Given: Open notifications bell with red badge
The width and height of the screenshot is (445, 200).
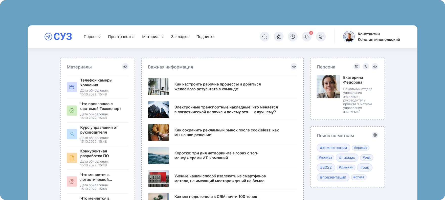Looking at the screenshot, I should point(307,37).
